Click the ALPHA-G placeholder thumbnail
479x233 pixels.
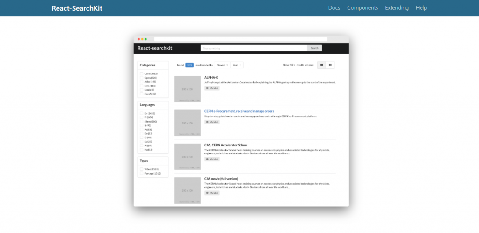pos(188,89)
